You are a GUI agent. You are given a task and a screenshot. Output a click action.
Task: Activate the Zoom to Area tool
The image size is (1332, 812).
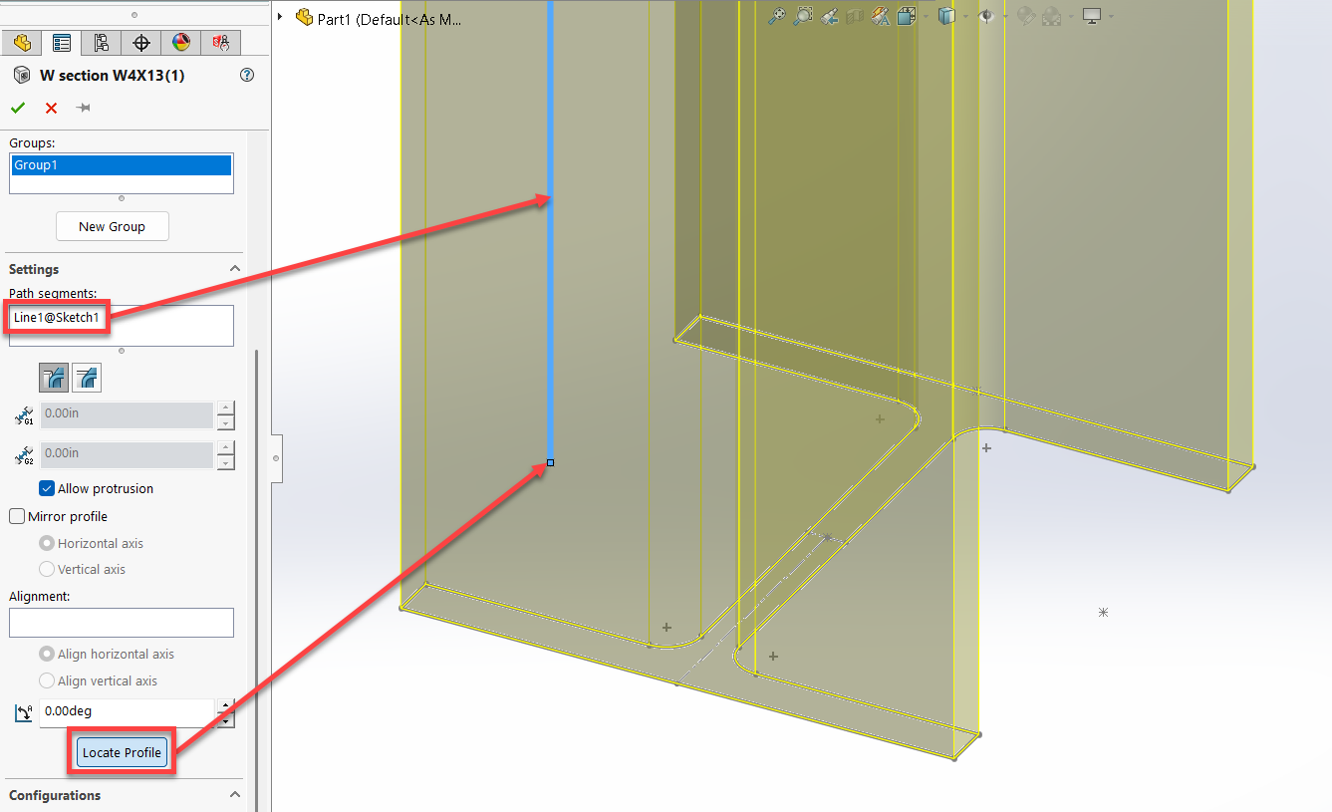point(803,16)
